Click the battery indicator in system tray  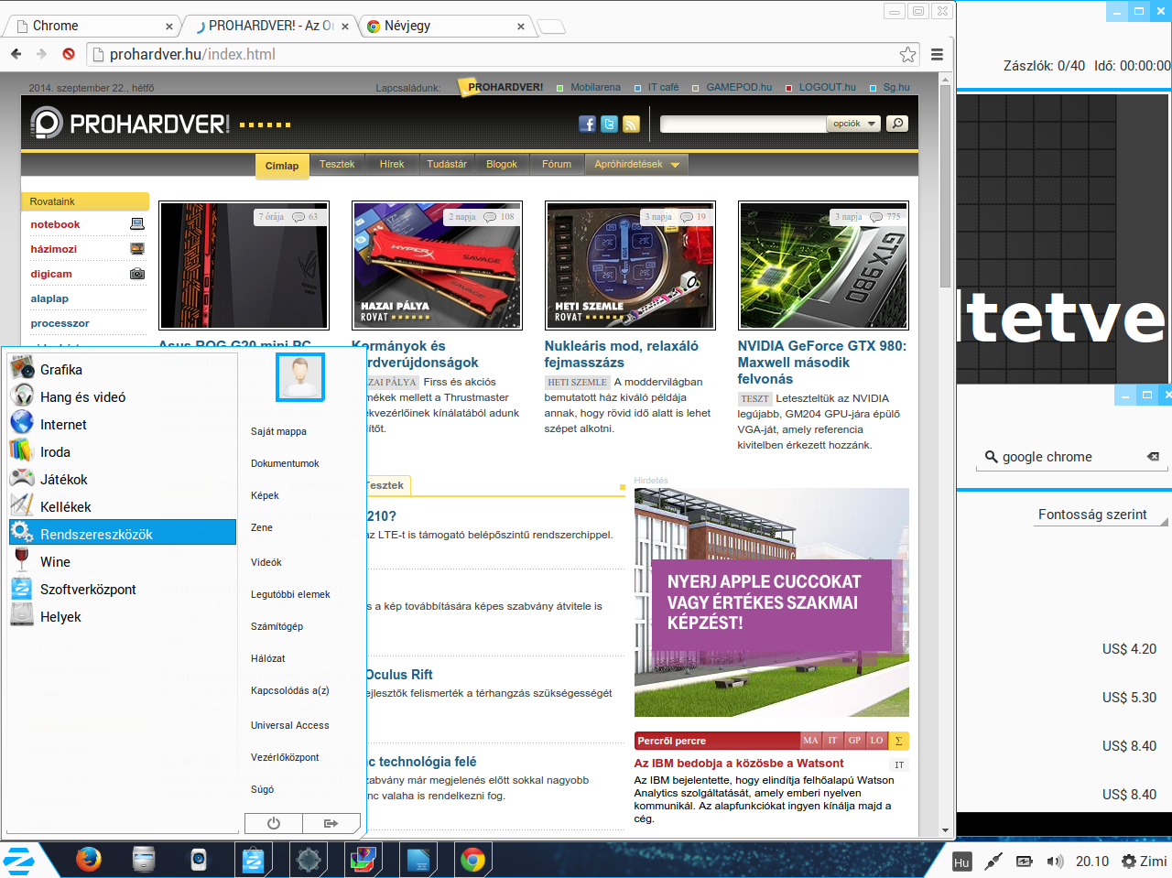point(1025,862)
